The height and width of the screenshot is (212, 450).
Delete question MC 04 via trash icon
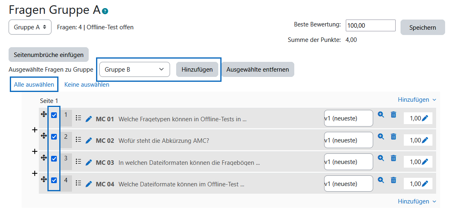[394, 180]
